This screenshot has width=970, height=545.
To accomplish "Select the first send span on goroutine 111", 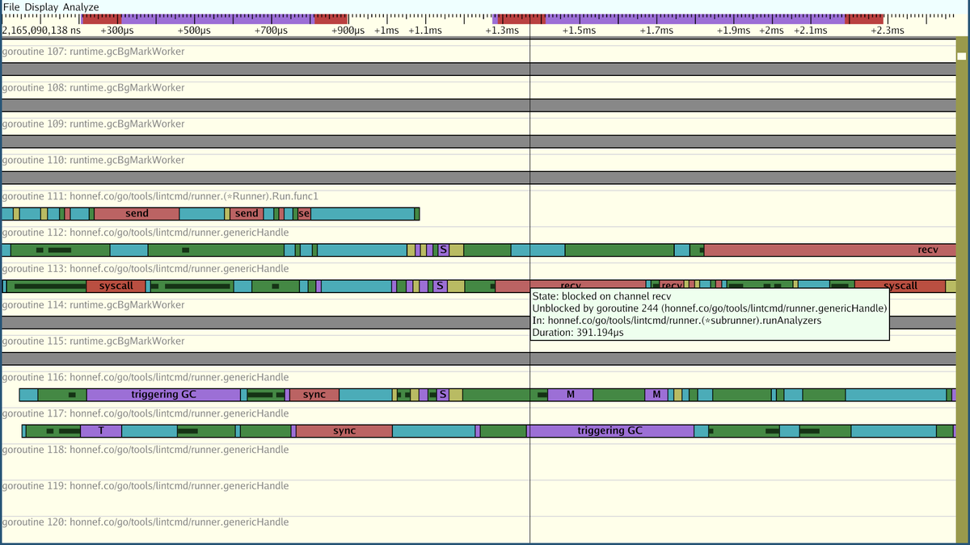I will (136, 213).
